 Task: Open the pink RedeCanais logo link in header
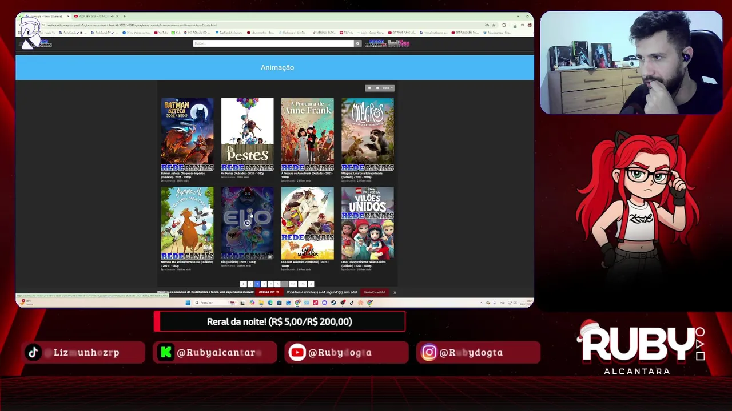pos(399,43)
